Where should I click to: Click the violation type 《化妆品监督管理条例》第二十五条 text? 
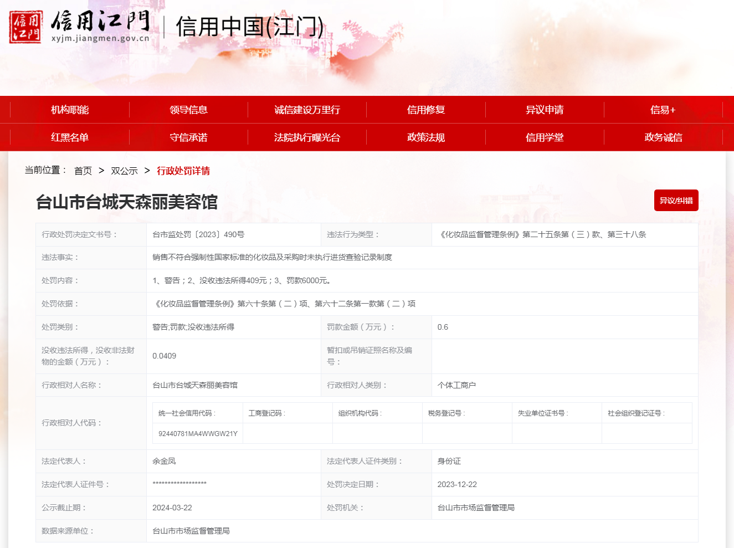[x=542, y=234]
